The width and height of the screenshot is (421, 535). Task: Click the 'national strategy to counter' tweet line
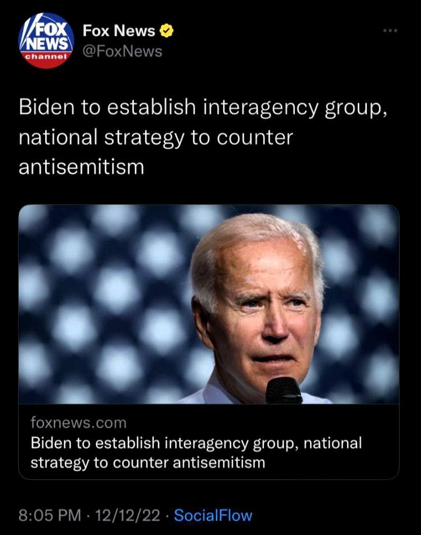click(x=155, y=138)
